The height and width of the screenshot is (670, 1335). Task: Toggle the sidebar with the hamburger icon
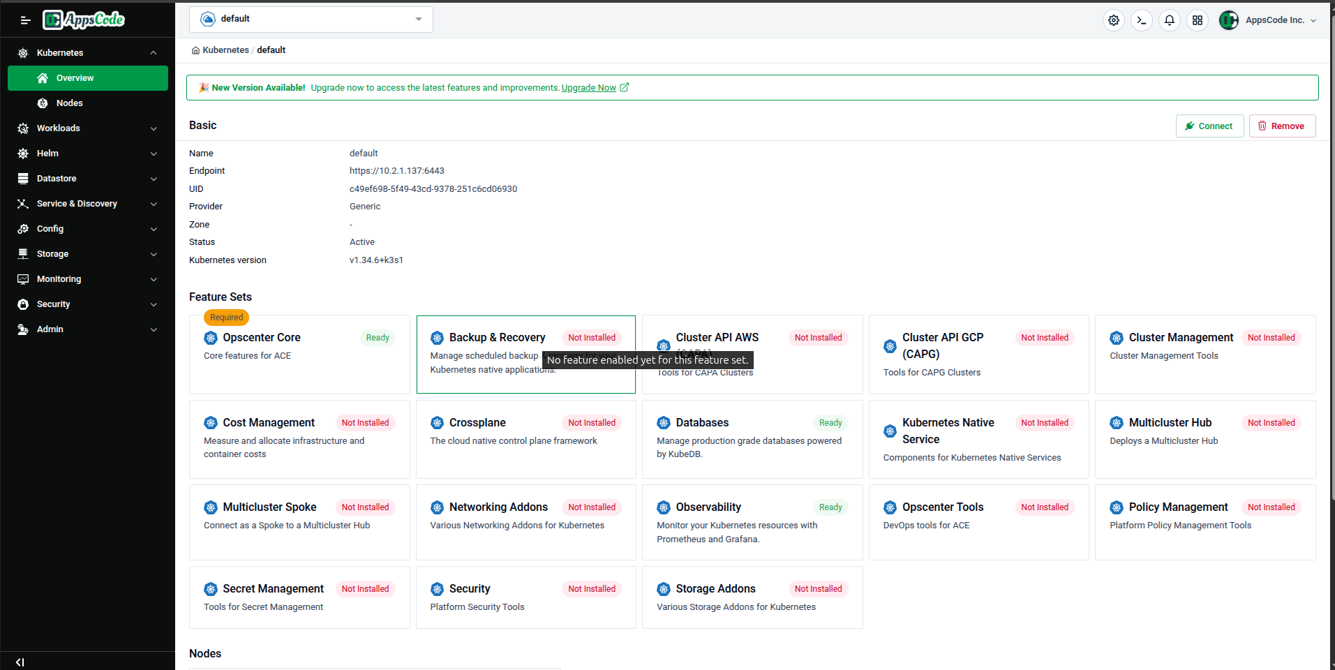25,20
